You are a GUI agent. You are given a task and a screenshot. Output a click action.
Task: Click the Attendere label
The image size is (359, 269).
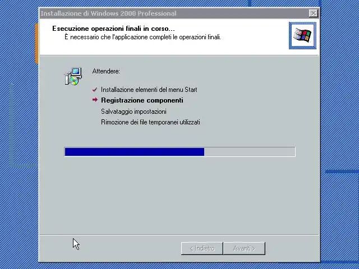point(106,71)
